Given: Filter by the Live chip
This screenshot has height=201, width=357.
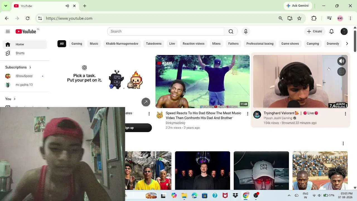Looking at the screenshot, I should [172, 44].
